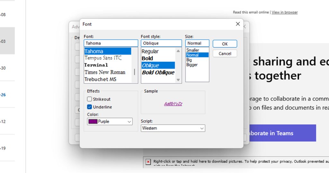
Task: Uncheck the Underline effect checkbox
Action: pyautogui.click(x=90, y=107)
